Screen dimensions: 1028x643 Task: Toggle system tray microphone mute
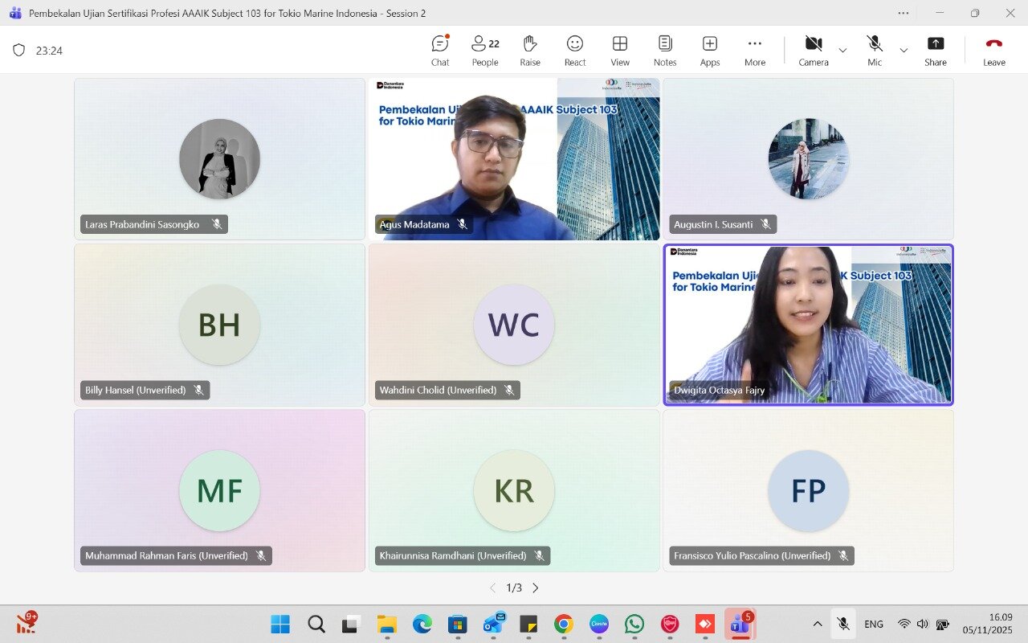[x=842, y=624]
